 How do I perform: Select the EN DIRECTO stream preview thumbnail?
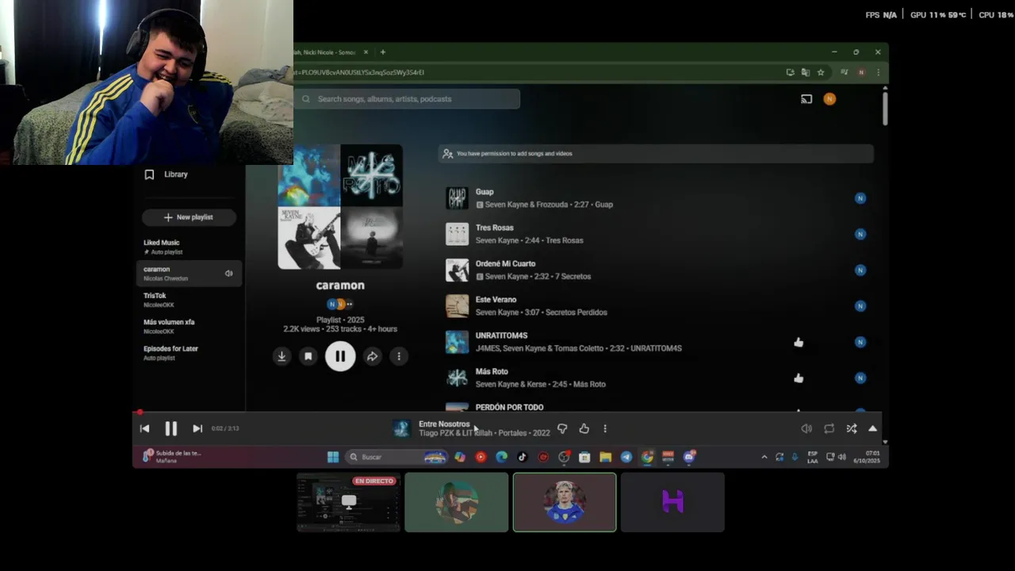(x=349, y=502)
